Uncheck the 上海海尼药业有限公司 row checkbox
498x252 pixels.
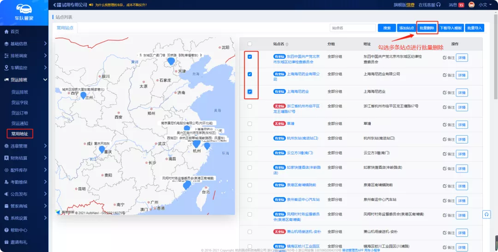click(x=249, y=74)
